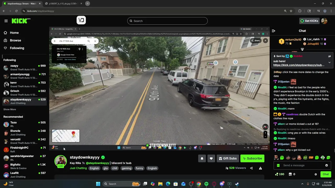Viewport: 335px width, 188px height.
Task: Click the browser back arrow
Action: click(x=4, y=11)
